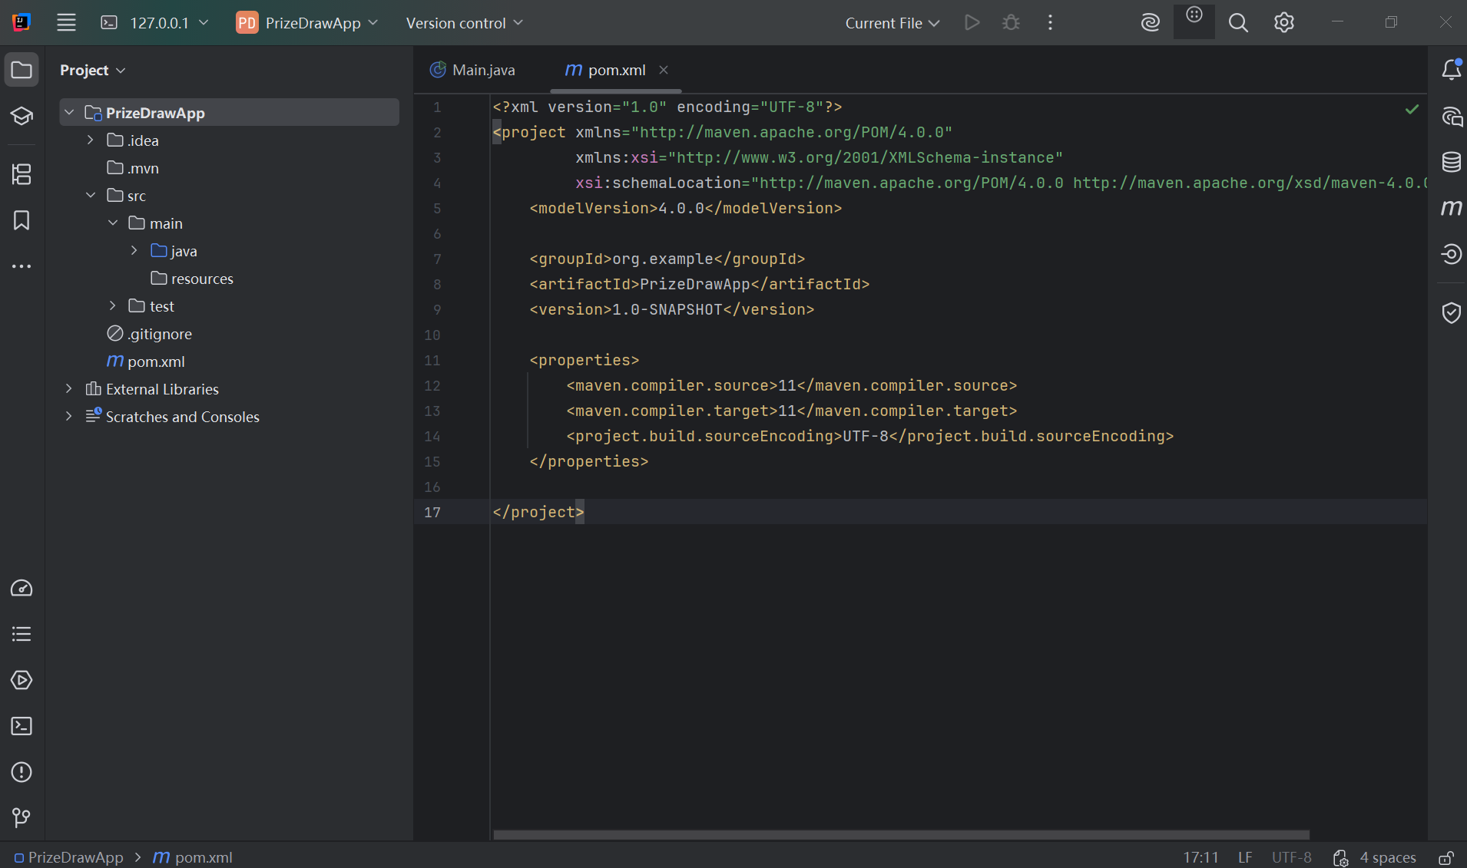The image size is (1467, 868).
Task: Click the Search Everywhere magnifier icon
Action: click(1238, 23)
